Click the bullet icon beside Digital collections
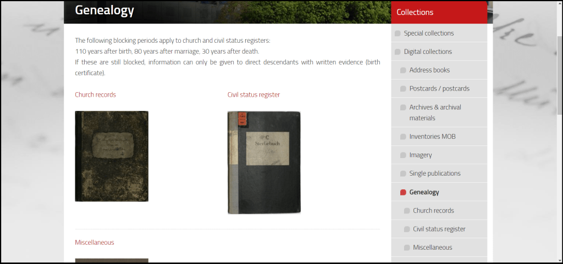The image size is (563, 264). click(x=398, y=52)
